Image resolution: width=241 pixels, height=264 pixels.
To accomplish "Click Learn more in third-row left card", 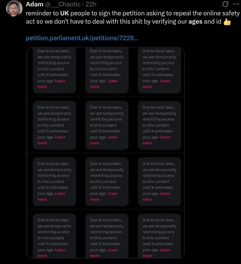I will [60, 193].
